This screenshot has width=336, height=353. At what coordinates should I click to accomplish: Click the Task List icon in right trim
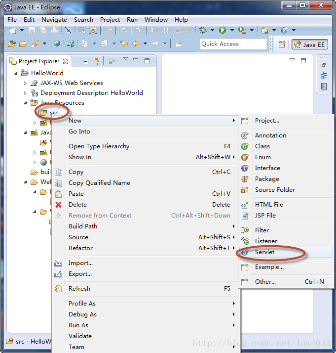pos(324,87)
